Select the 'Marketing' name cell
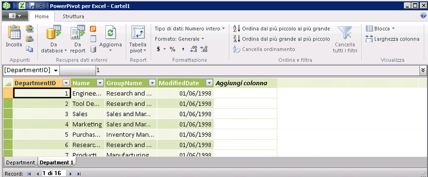428x177 pixels. pos(87,124)
